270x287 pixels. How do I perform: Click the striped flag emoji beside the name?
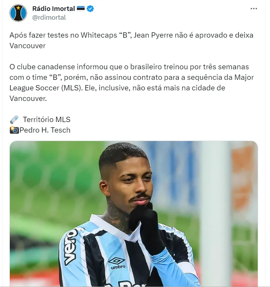click(x=80, y=8)
